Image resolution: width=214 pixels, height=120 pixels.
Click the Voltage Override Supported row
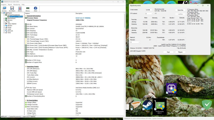pos(74,104)
